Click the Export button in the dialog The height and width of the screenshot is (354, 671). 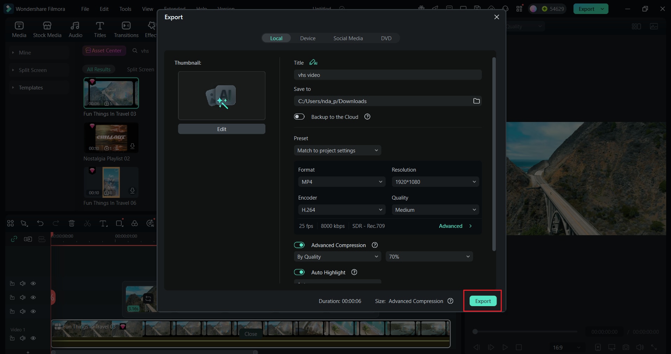pyautogui.click(x=483, y=301)
